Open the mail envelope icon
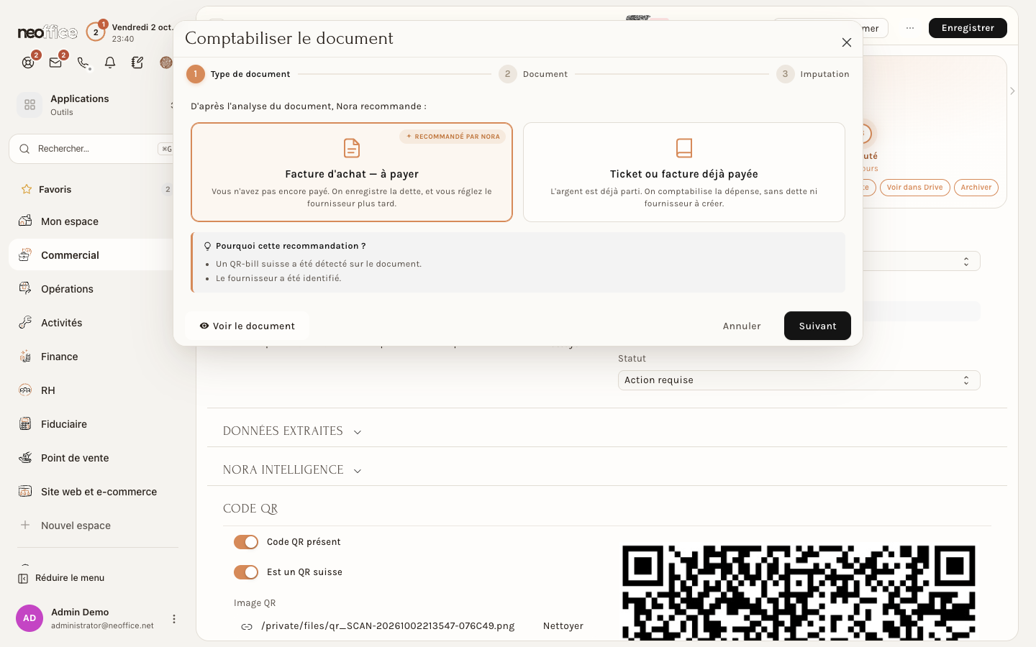Image resolution: width=1036 pixels, height=647 pixels. (55, 63)
